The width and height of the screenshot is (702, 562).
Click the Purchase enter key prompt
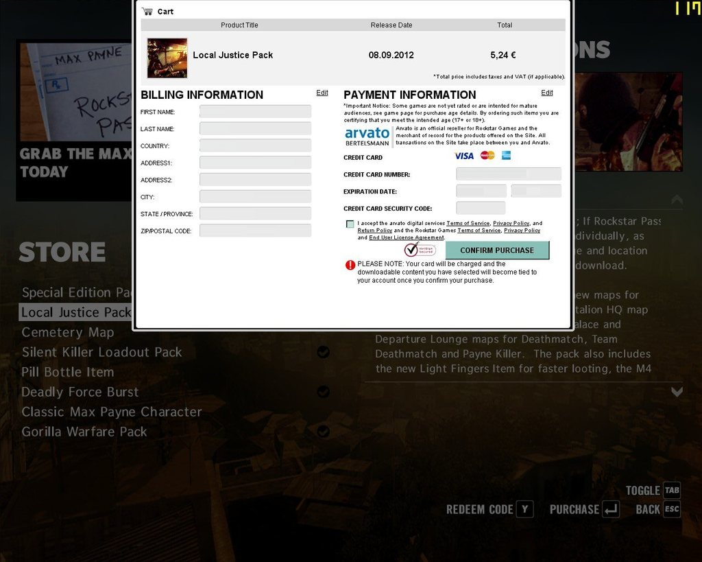tap(611, 509)
